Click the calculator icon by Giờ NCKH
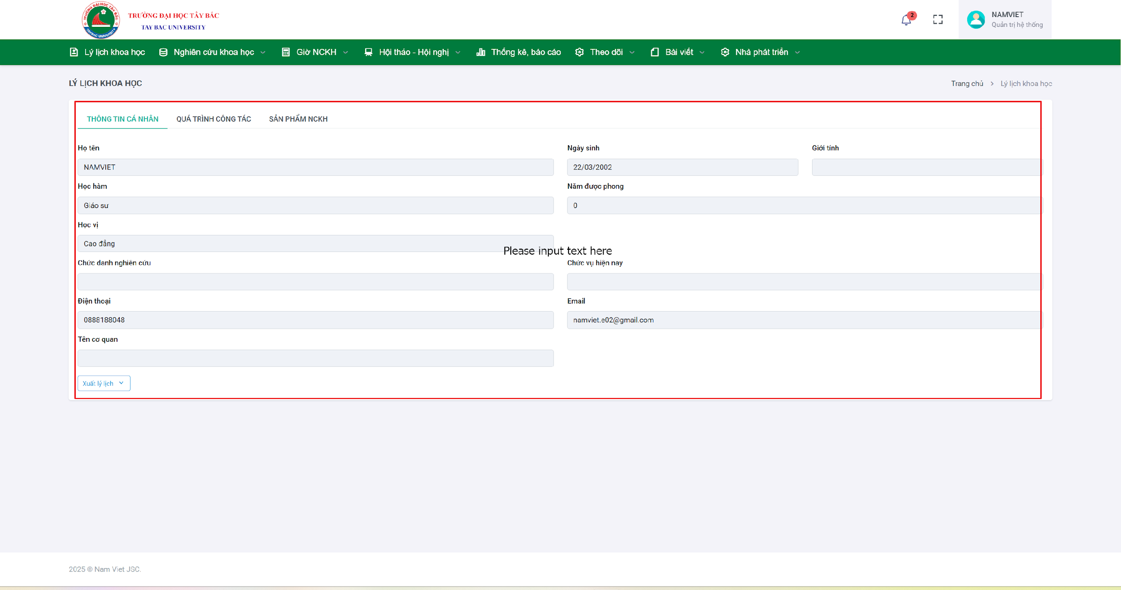This screenshot has height=590, width=1121. click(286, 52)
